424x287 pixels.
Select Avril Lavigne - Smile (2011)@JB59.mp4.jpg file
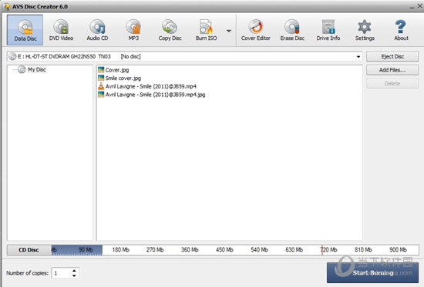[155, 95]
